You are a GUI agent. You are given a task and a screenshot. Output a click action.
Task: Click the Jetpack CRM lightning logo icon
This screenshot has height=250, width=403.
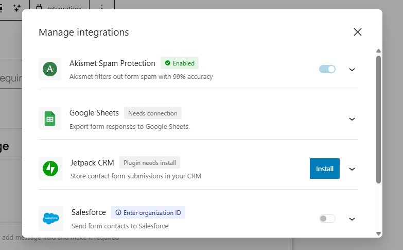tap(50, 169)
